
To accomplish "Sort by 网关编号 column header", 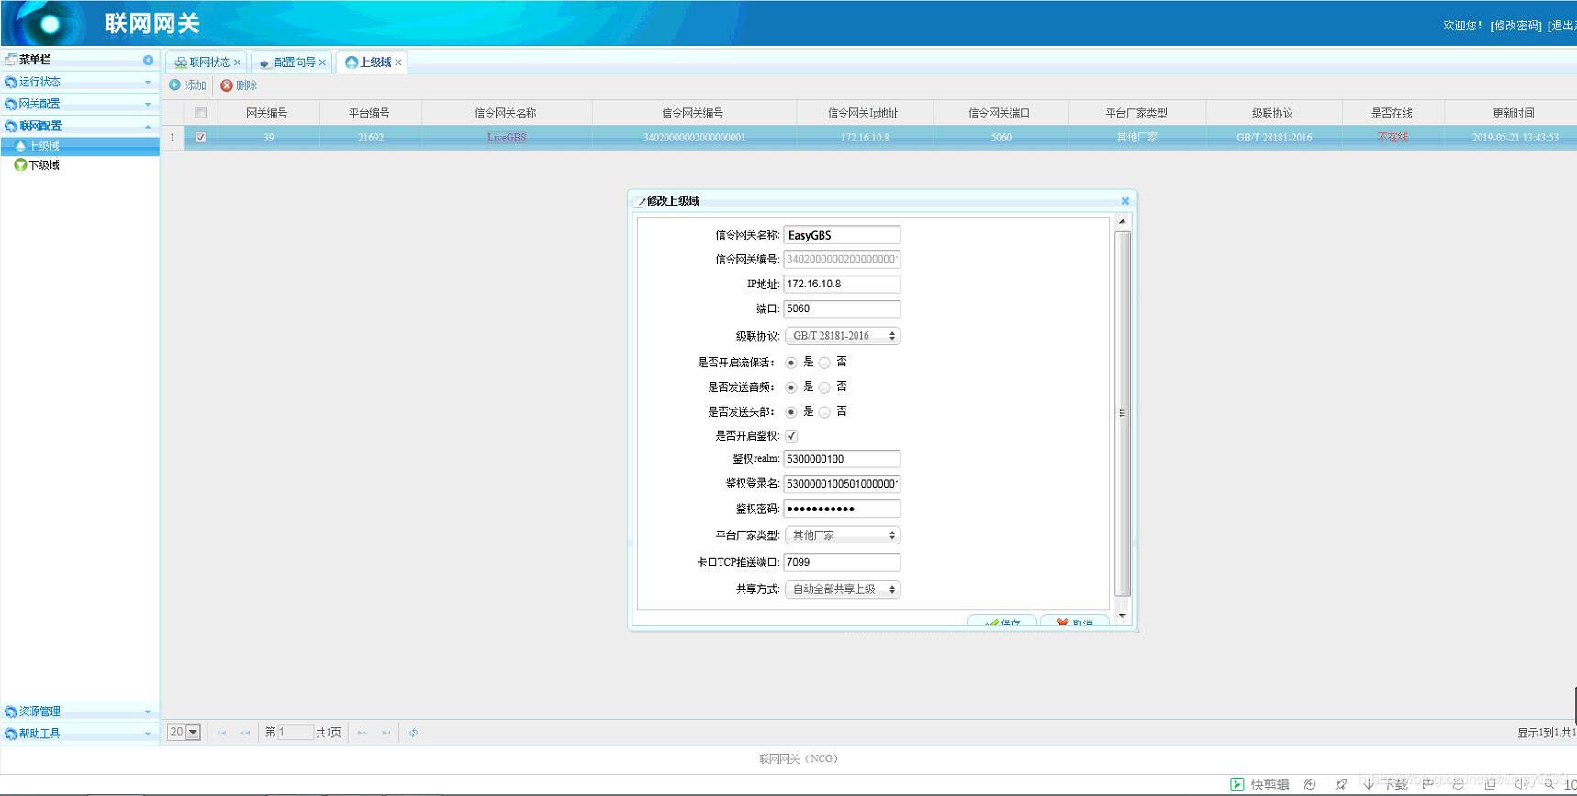I will [x=267, y=113].
